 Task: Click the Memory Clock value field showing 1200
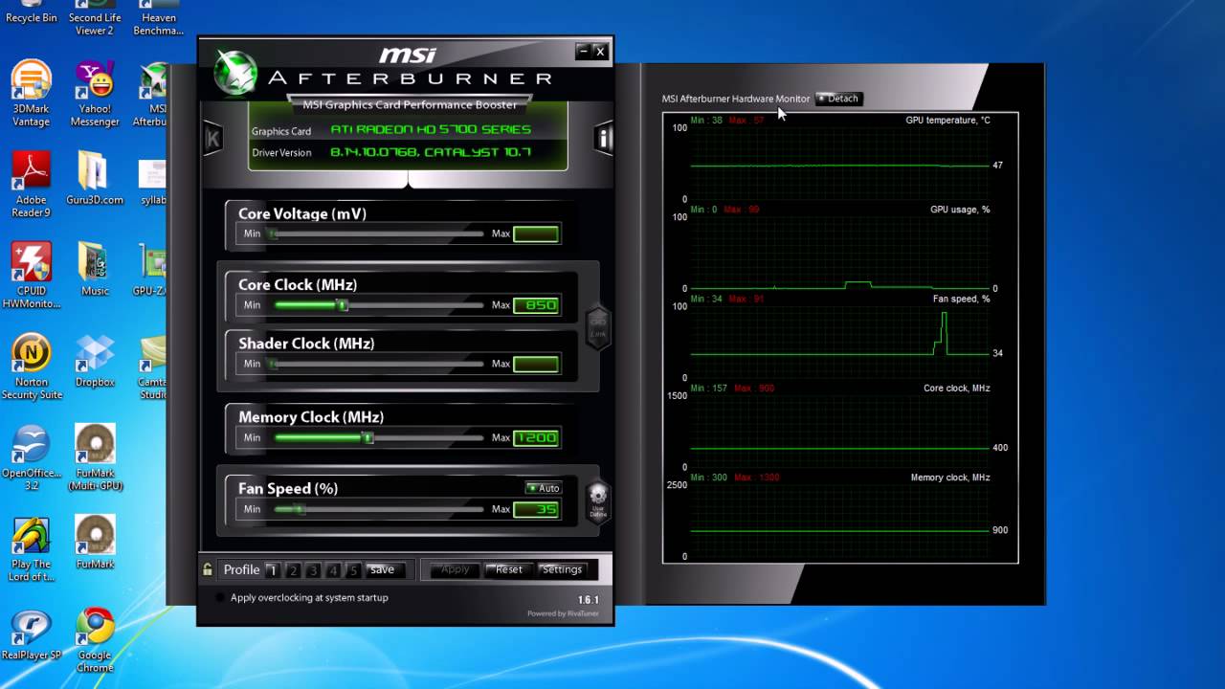click(536, 437)
